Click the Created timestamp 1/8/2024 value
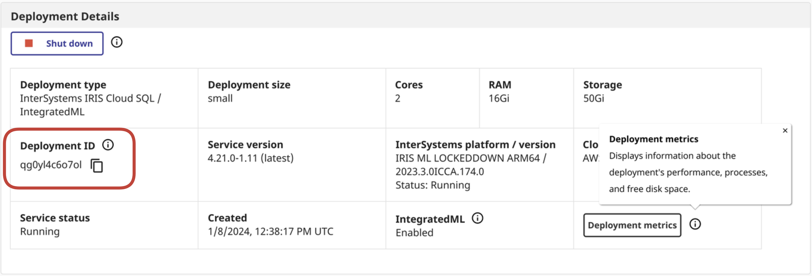This screenshot has height=276, width=812. [270, 231]
